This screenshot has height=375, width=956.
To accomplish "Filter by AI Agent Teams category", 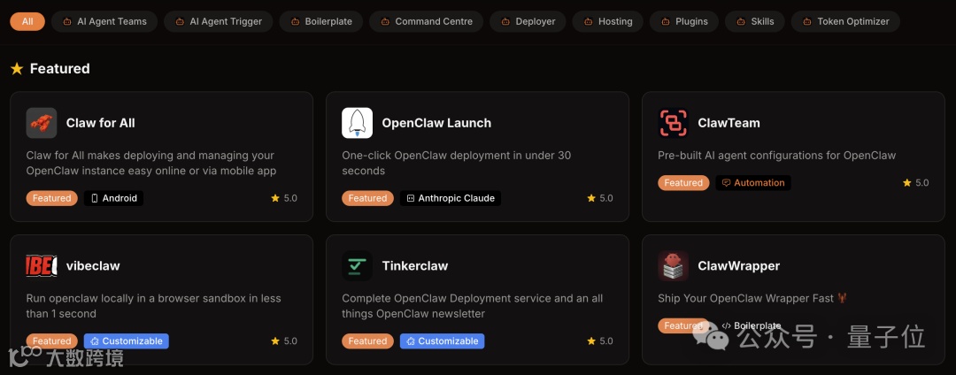I will click(104, 21).
